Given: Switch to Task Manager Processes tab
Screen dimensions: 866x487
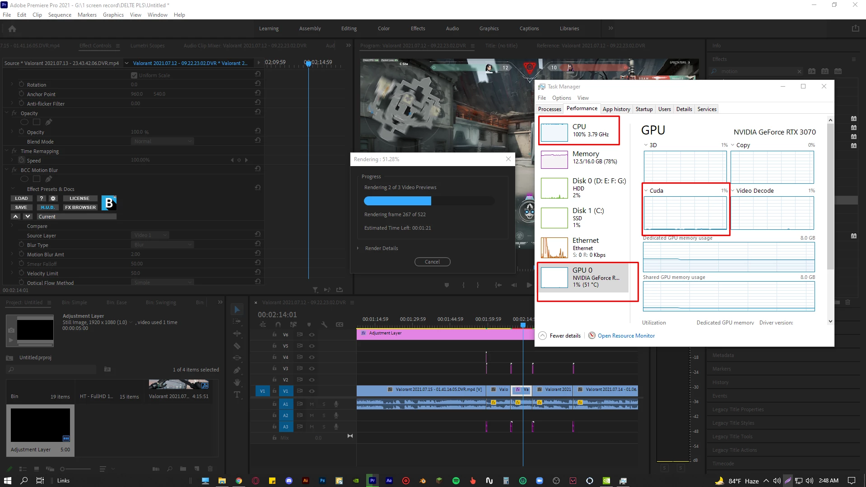Looking at the screenshot, I should pos(549,109).
